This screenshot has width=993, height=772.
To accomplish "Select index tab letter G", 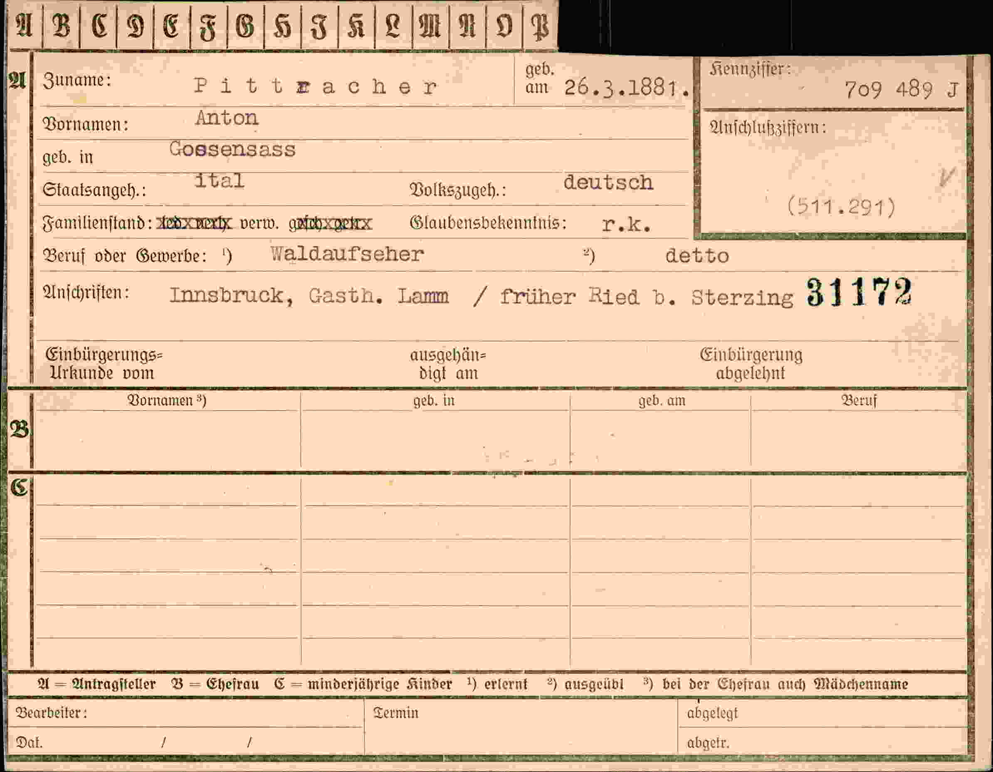I will point(245,26).
